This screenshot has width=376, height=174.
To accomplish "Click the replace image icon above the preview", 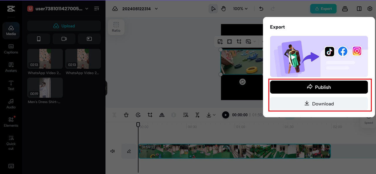I will click(220, 42).
